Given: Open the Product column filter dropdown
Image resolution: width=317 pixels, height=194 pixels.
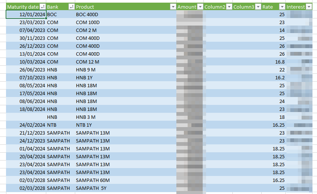Looking at the screenshot, I should click(x=173, y=7).
